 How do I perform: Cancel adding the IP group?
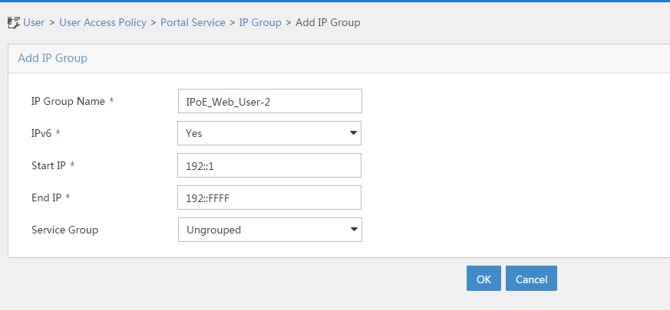pyautogui.click(x=531, y=279)
